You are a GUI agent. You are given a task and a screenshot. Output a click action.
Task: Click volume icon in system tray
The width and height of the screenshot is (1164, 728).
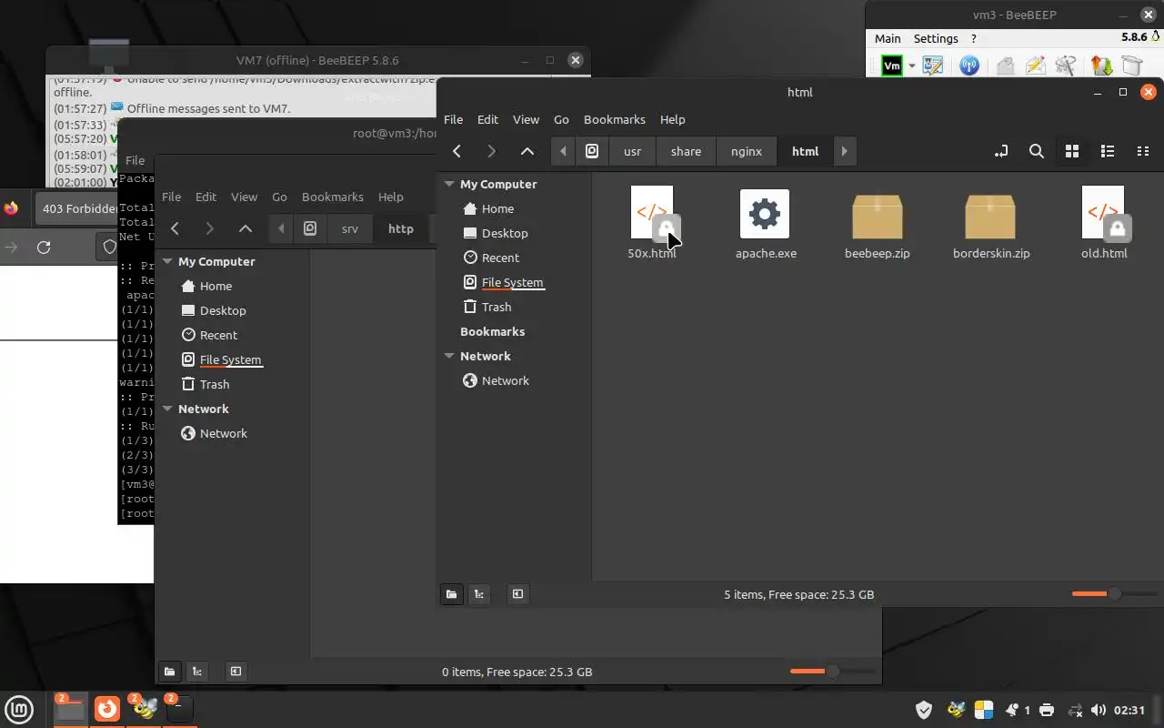coord(1099,710)
